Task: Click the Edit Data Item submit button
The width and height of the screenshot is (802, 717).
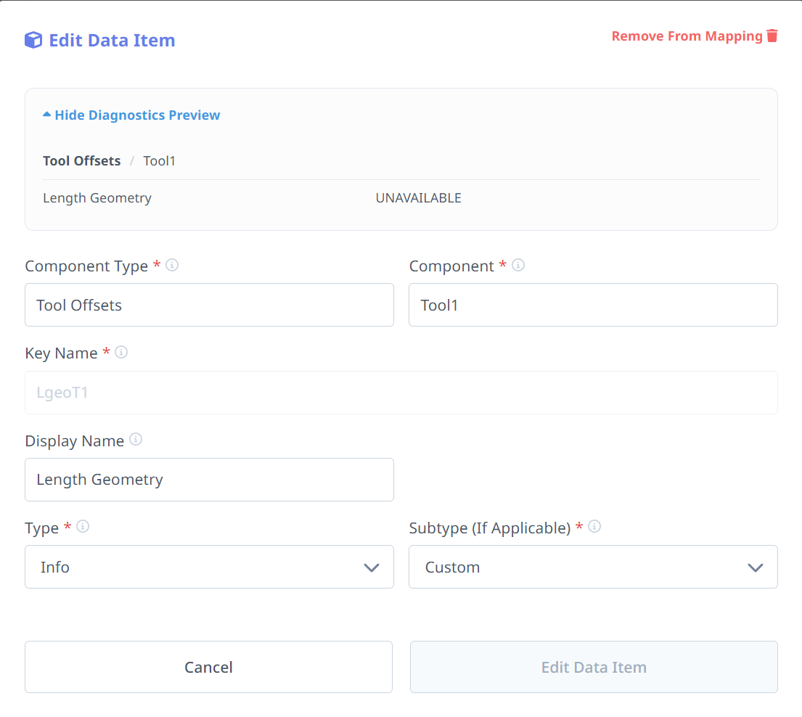Action: pos(594,667)
